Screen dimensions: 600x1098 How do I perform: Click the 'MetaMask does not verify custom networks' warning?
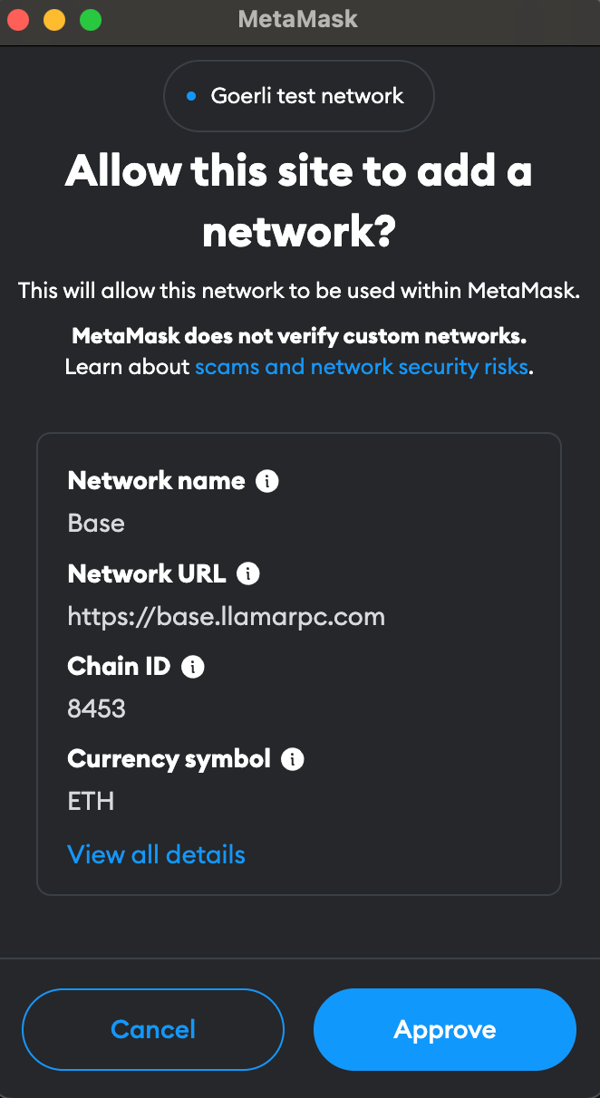[299, 337]
